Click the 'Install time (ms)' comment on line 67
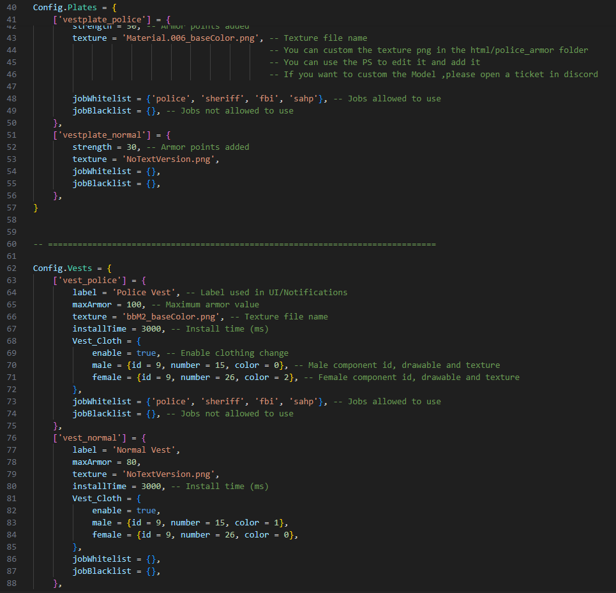 (227, 329)
